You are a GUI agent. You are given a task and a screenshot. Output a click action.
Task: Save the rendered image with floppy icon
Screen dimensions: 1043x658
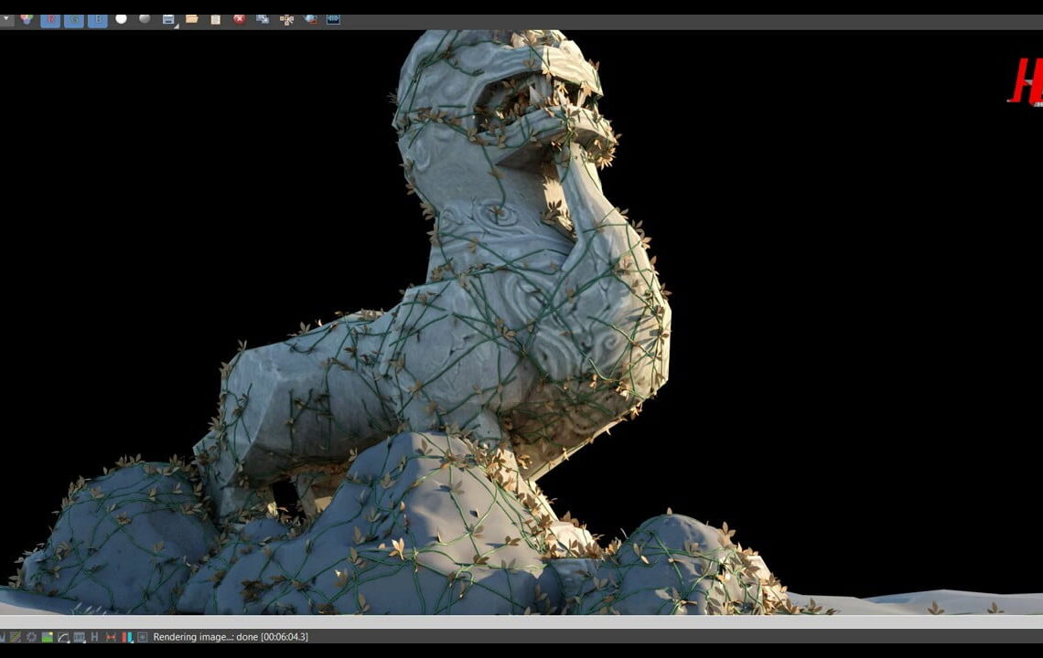169,19
